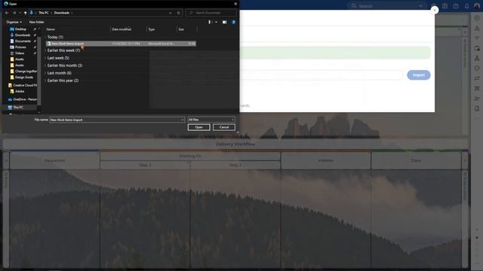Open the user profile avatar
Image resolution: width=483 pixels, height=271 pixels.
[477, 6]
